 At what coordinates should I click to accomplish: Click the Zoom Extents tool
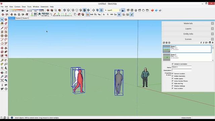coord(2,80)
